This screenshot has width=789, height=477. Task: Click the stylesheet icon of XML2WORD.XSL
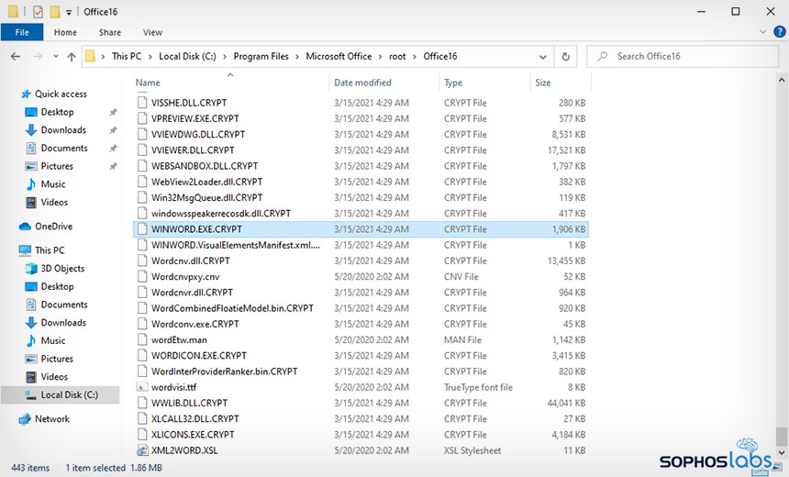click(x=142, y=449)
